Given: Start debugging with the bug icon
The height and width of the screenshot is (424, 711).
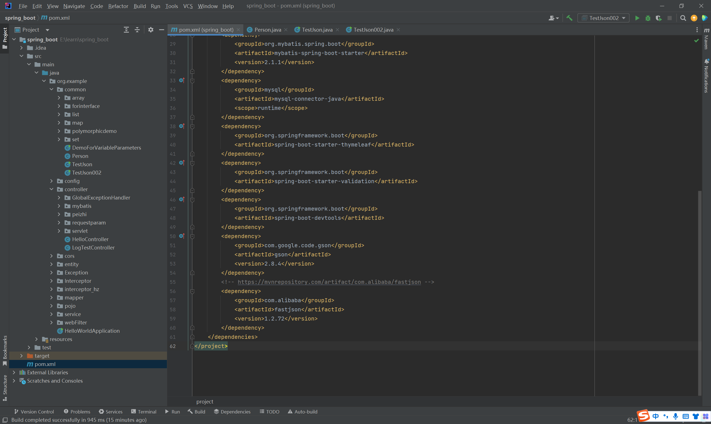Looking at the screenshot, I should [648, 18].
